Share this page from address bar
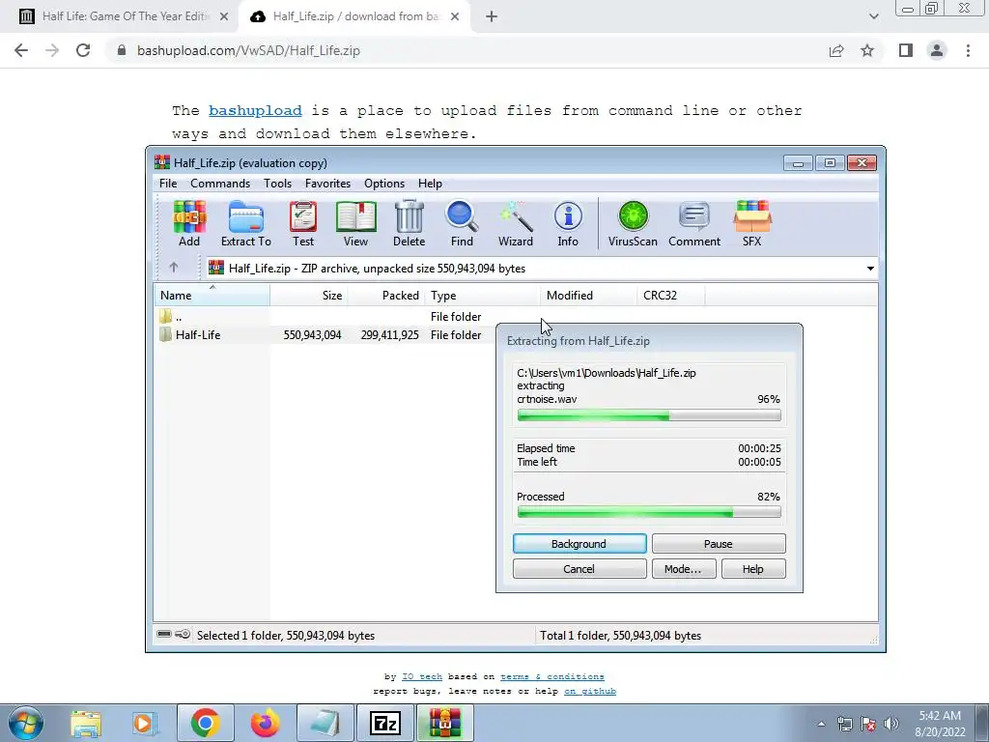 [836, 50]
